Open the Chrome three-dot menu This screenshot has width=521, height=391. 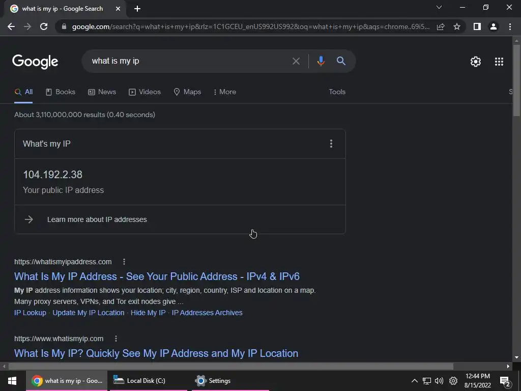[510, 26]
